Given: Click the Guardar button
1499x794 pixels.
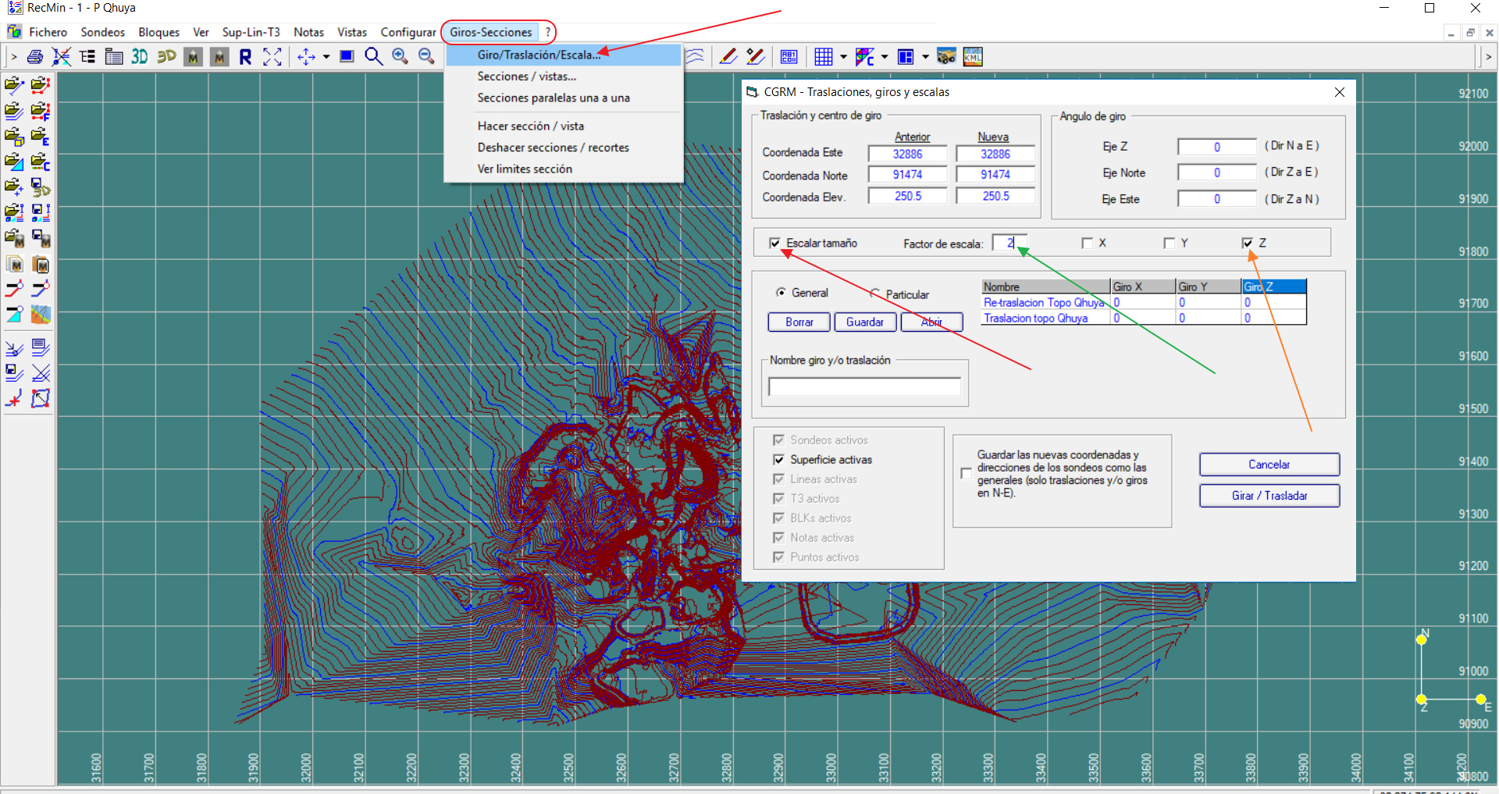Looking at the screenshot, I should 865,322.
